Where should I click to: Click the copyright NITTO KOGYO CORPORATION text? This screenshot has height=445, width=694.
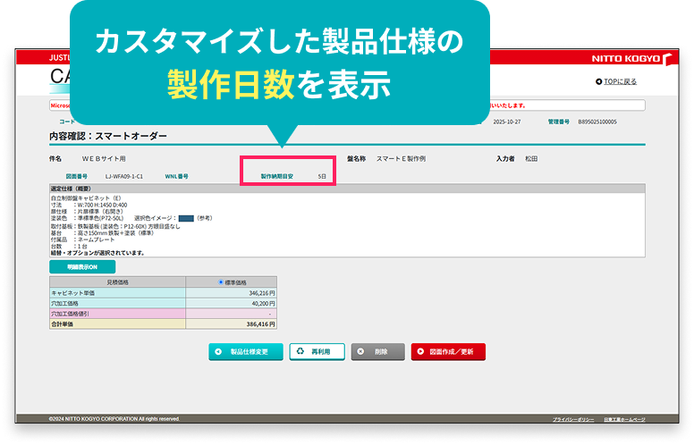click(x=114, y=418)
